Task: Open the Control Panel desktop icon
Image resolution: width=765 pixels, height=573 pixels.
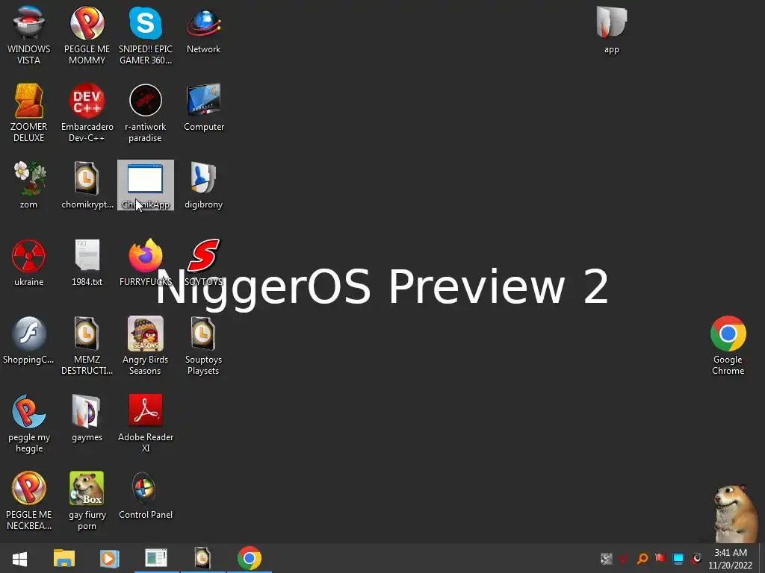Action: pyautogui.click(x=146, y=495)
